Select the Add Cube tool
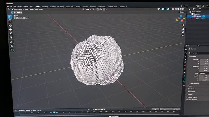The height and width of the screenshot is (117, 209). pyautogui.click(x=12, y=50)
